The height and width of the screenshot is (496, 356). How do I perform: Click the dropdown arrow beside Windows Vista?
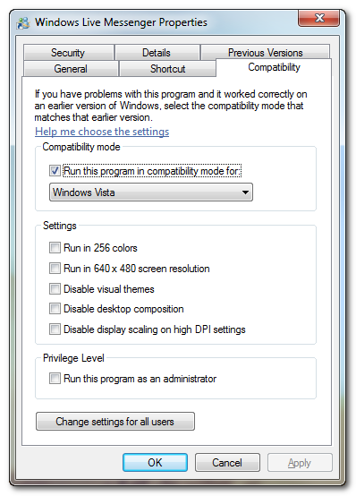[245, 192]
